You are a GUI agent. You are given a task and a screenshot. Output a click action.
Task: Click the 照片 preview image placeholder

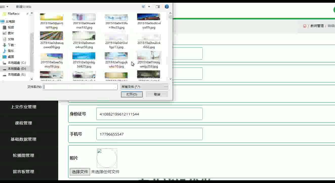(107, 158)
